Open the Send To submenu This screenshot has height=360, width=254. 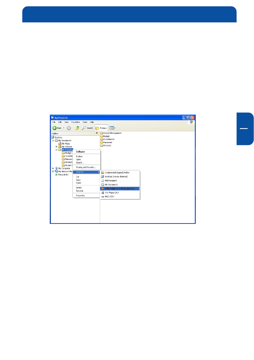coord(86,172)
